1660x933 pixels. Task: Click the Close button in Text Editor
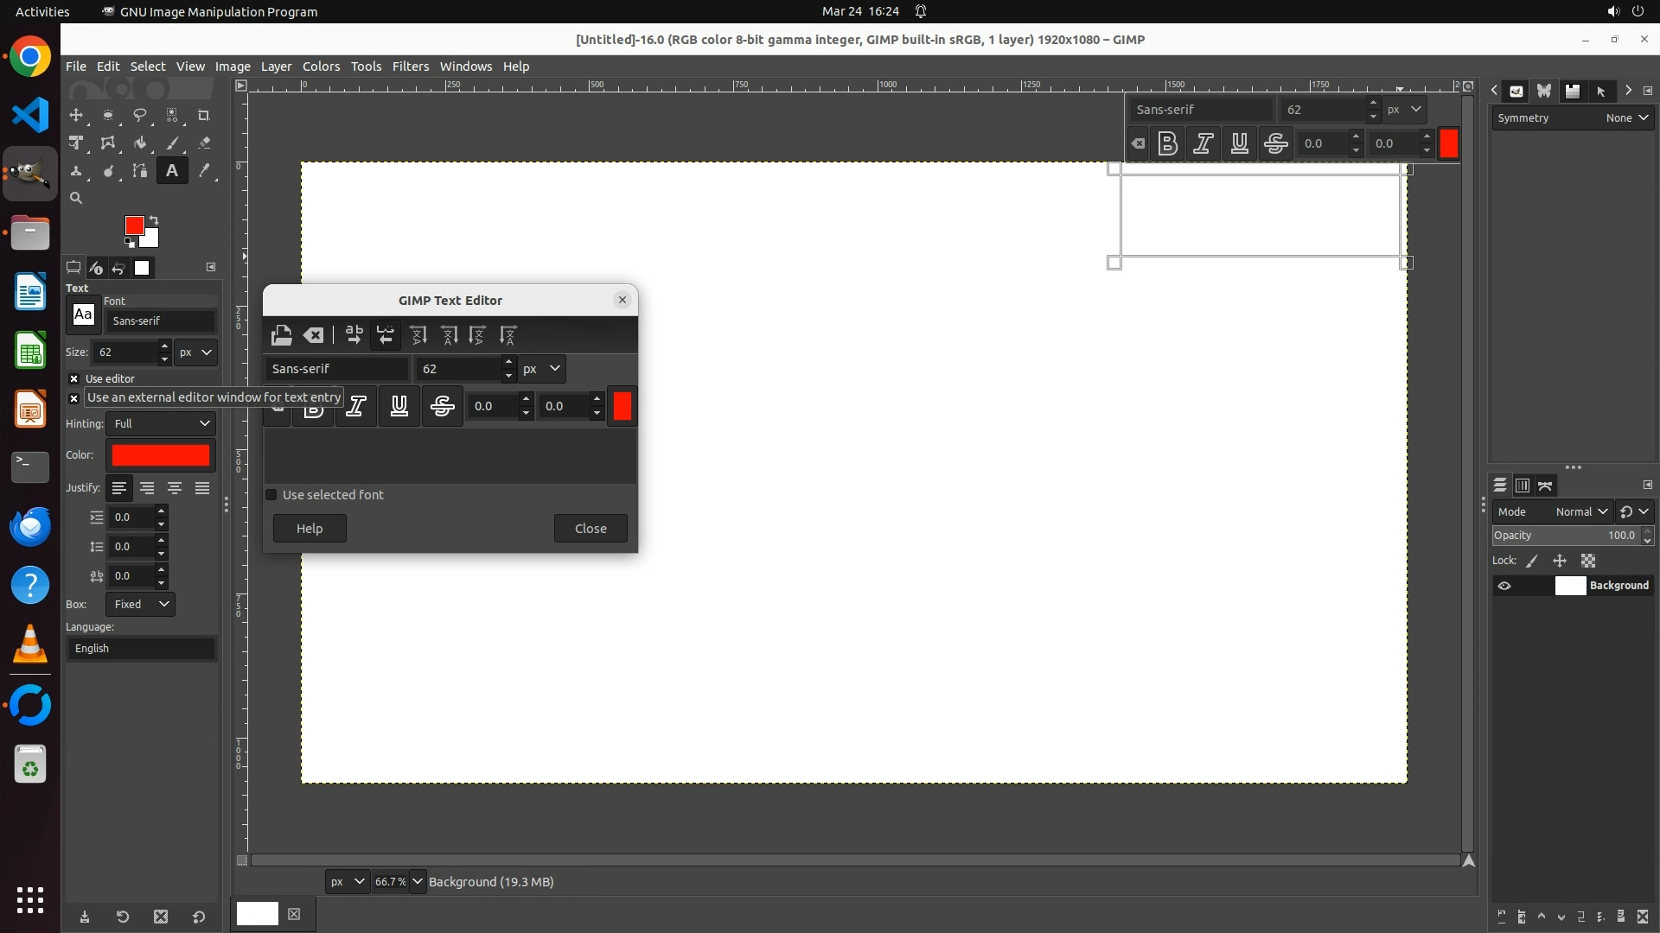(591, 529)
